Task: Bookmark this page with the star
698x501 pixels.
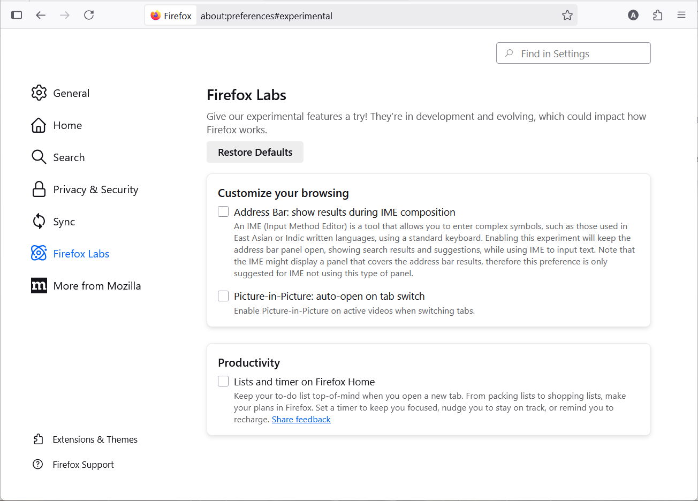Action: pyautogui.click(x=567, y=16)
